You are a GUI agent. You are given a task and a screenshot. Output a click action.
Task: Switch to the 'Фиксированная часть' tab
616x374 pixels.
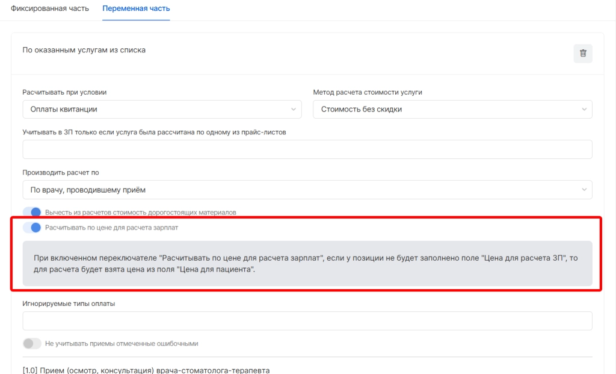pos(50,9)
